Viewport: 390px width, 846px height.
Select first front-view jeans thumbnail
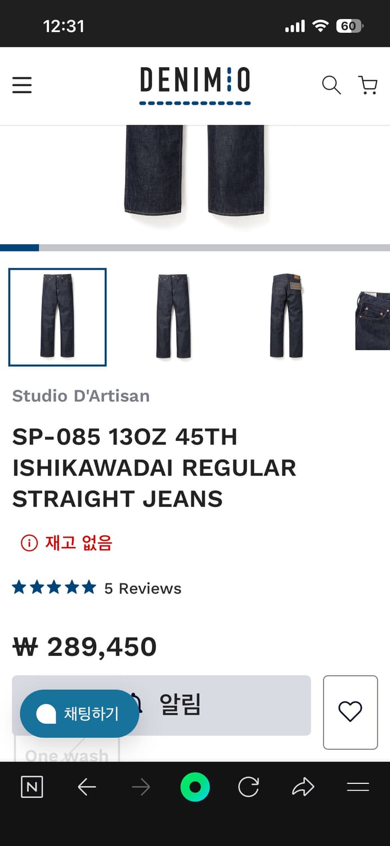click(57, 317)
